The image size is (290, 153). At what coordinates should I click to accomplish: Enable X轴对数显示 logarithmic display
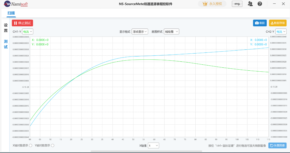pyautogui.click(x=31, y=145)
